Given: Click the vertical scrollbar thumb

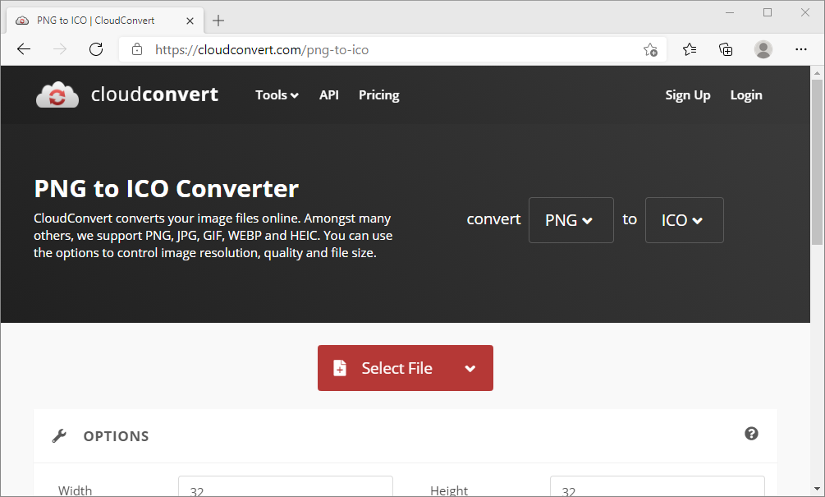Looking at the screenshot, I should (x=817, y=162).
